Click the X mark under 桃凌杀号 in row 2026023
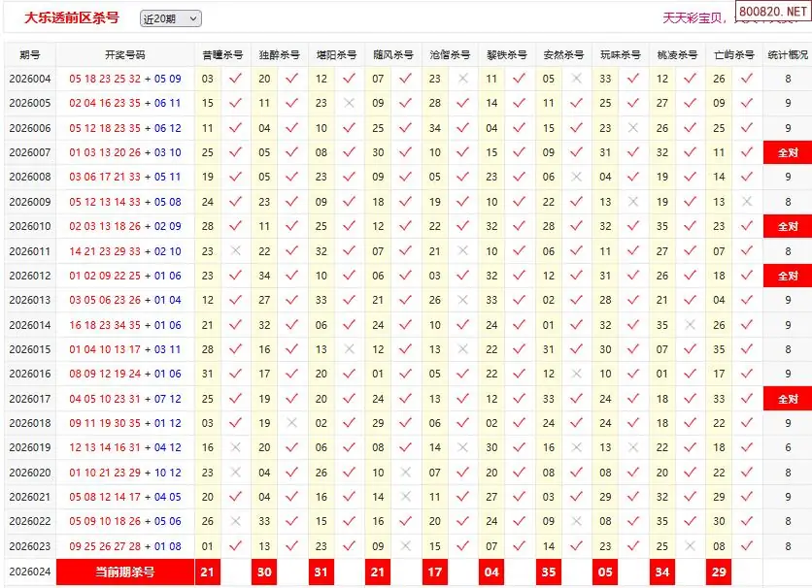Viewport: 812px width, 588px height. (691, 546)
